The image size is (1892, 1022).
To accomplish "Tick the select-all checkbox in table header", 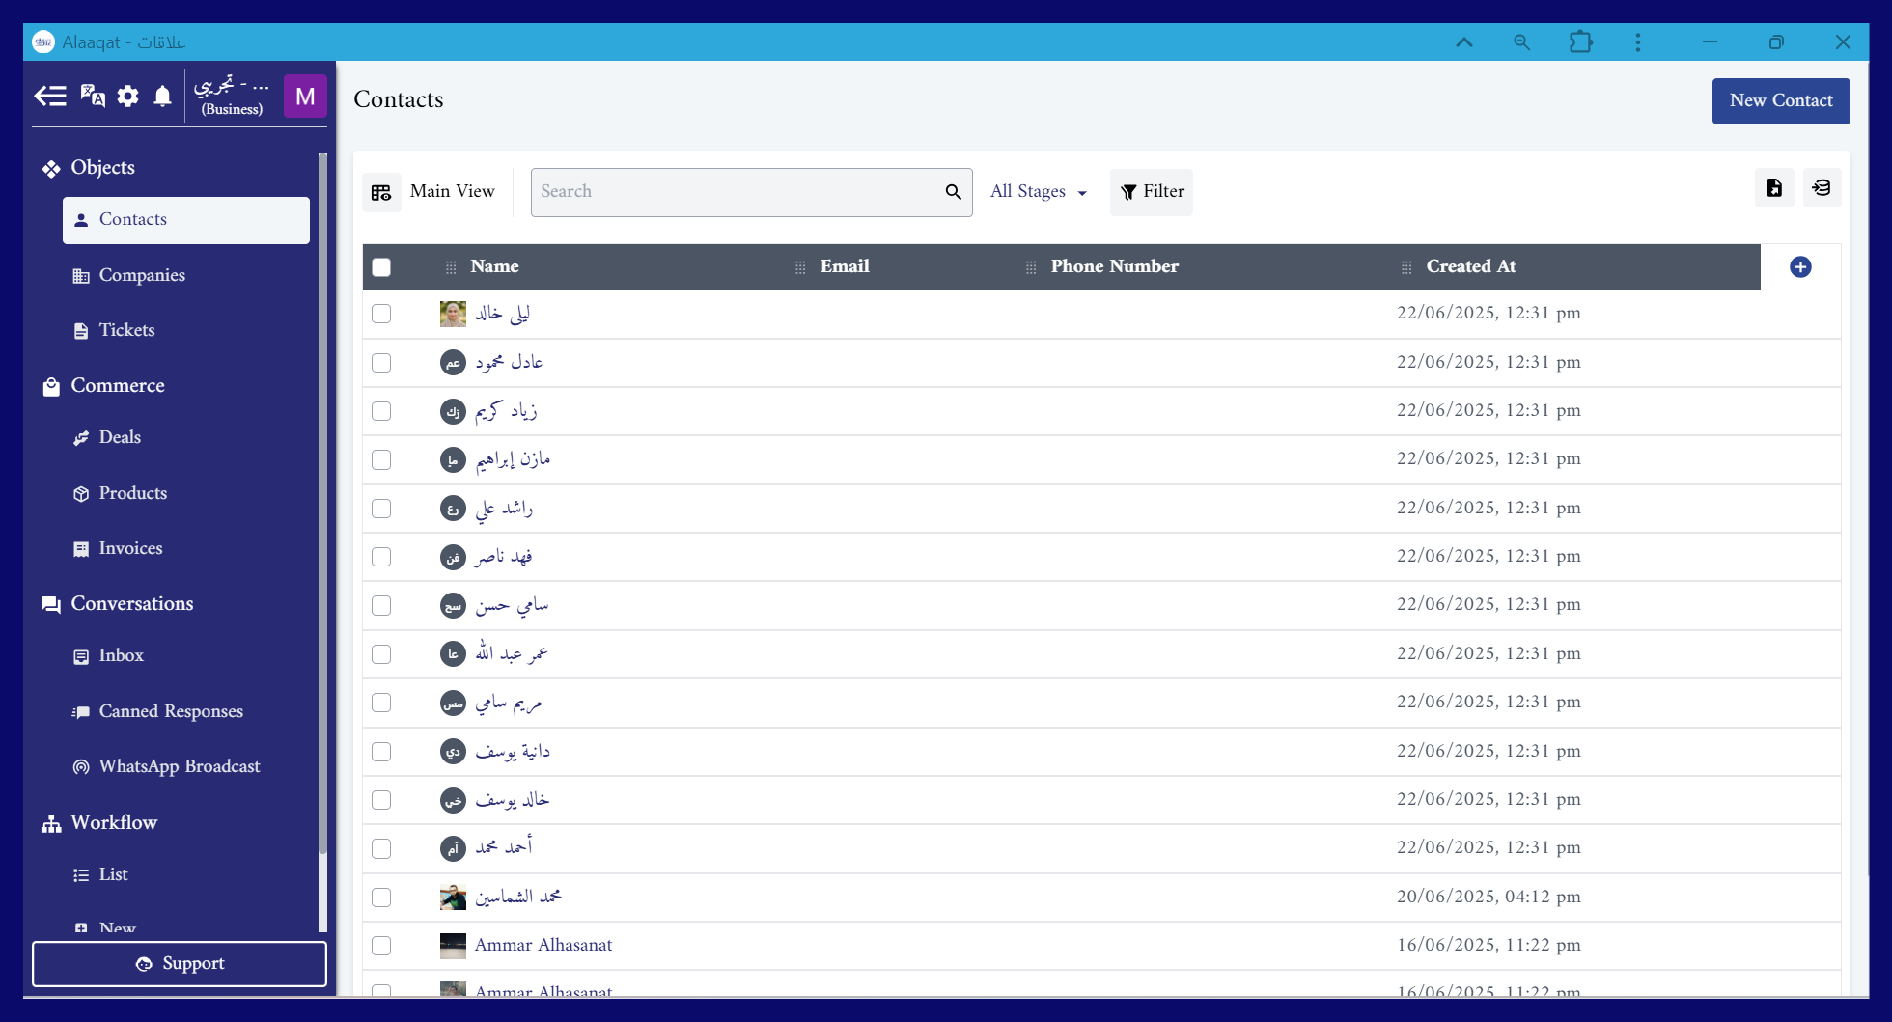I will point(381,267).
